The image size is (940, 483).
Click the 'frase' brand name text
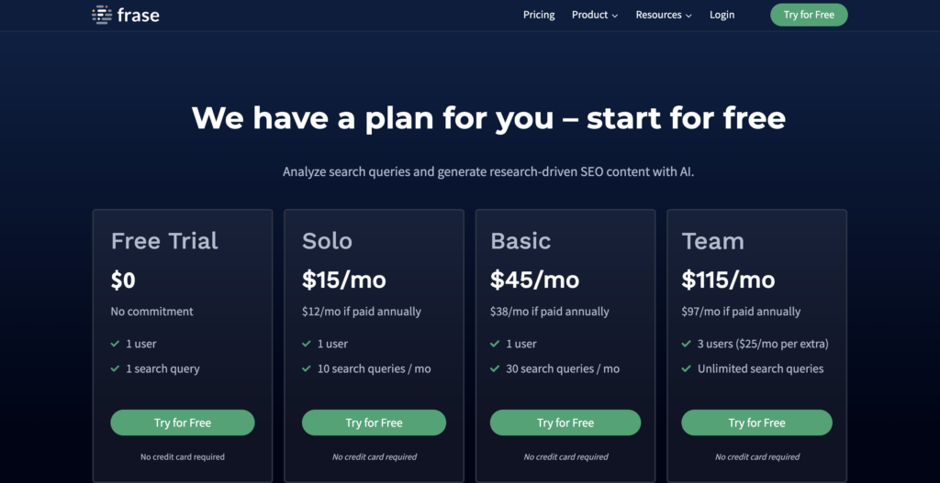[138, 15]
